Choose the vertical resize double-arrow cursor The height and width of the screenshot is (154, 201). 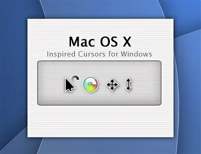pyautogui.click(x=128, y=85)
